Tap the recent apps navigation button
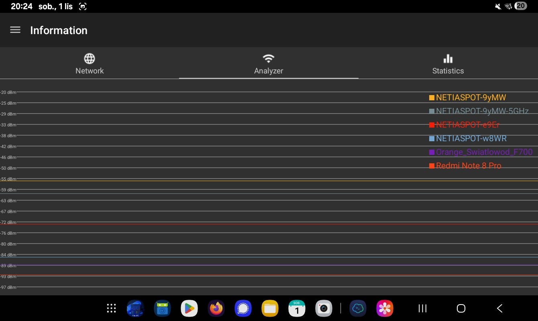Viewport: 538px width, 321px height. click(x=422, y=308)
